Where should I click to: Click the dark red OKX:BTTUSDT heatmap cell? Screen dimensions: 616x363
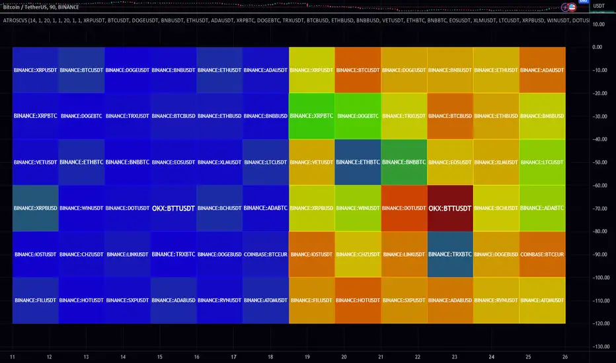click(450, 209)
